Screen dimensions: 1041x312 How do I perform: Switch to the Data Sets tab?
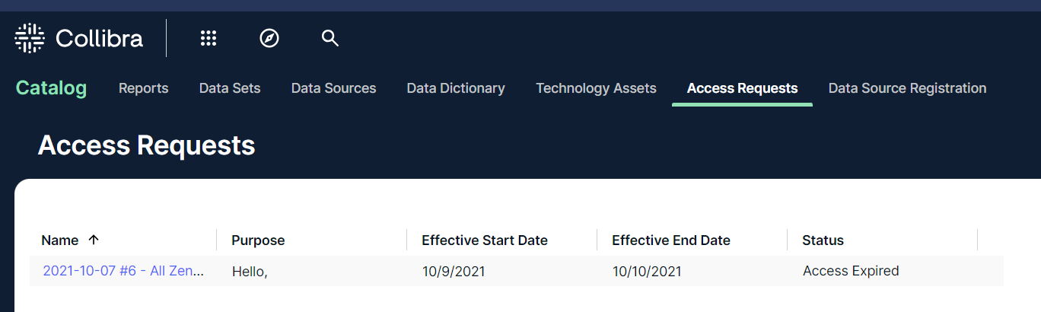coord(230,88)
